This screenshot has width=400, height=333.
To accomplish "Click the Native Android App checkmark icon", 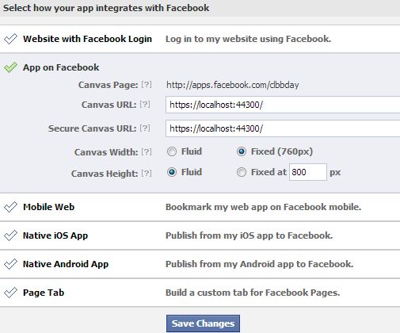I will tap(10, 264).
